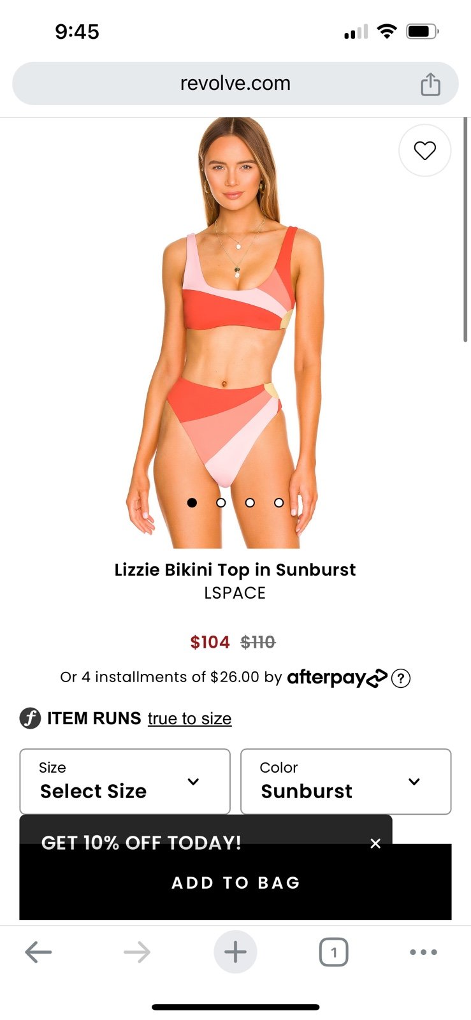Open the Select Size dropdown
471x1020 pixels.
coord(125,782)
